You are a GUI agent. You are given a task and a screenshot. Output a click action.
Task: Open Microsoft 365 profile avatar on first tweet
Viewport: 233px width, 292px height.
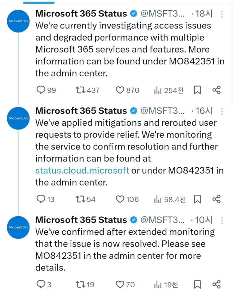pos(18,21)
